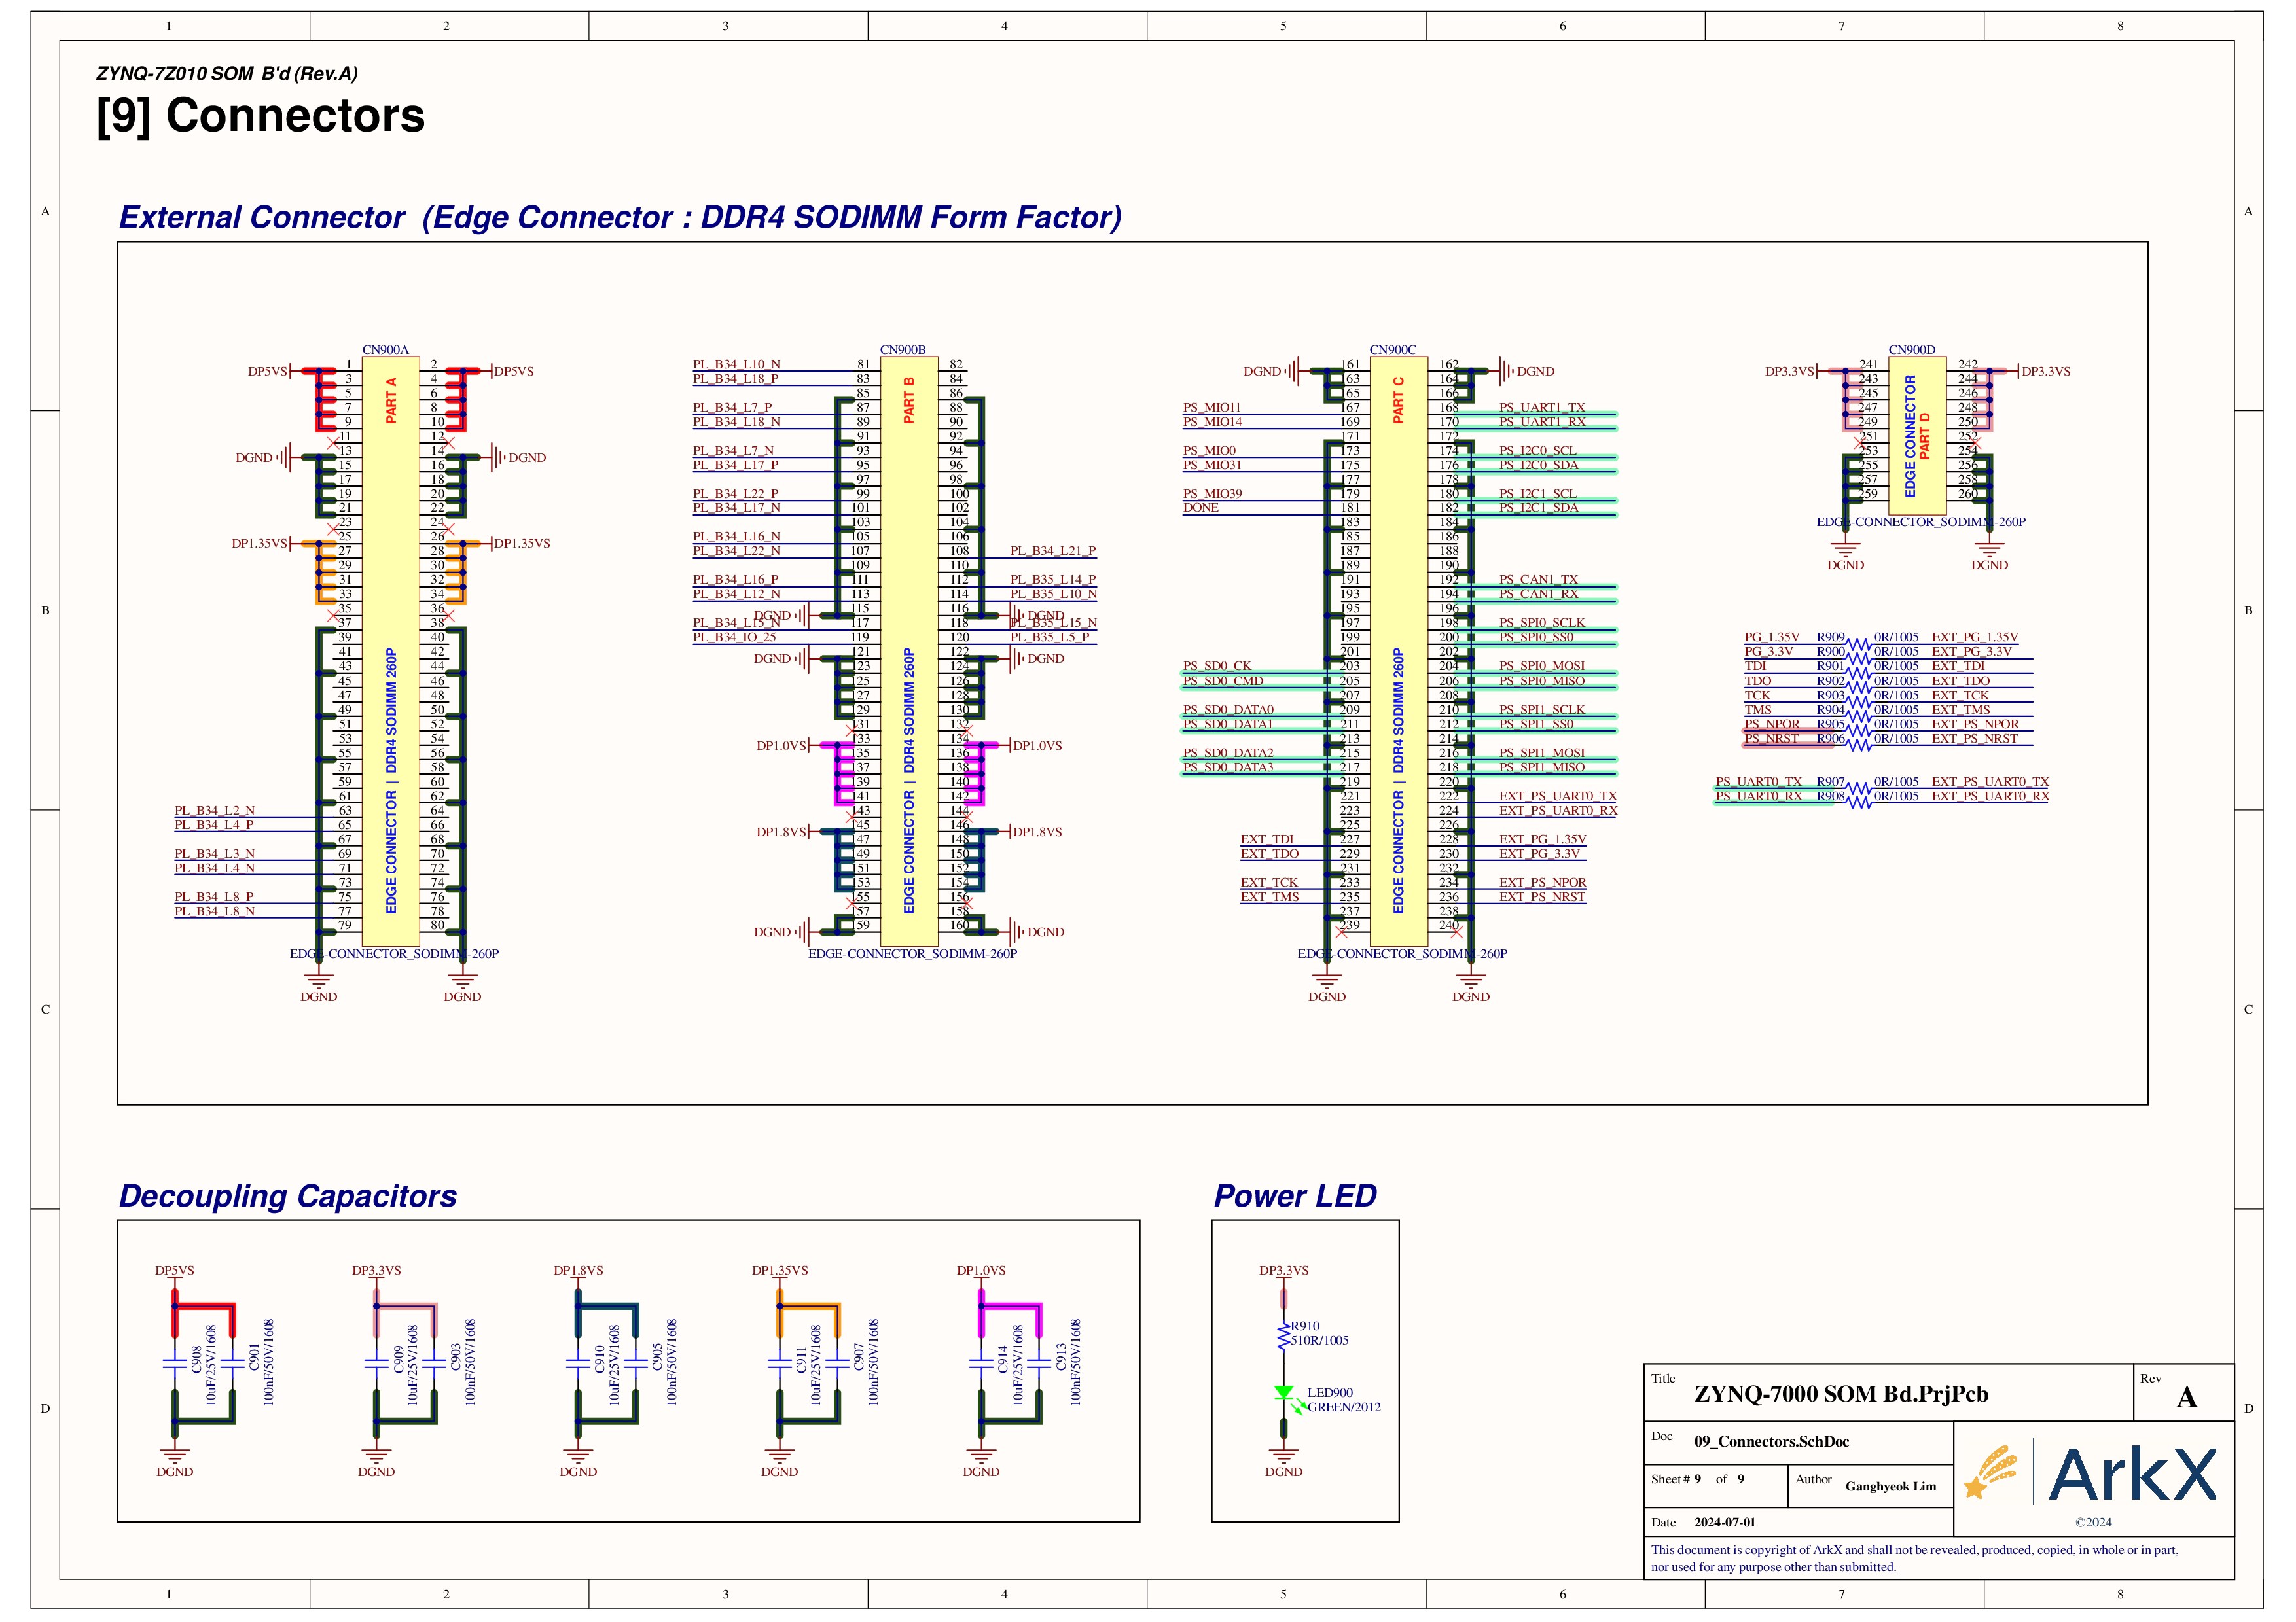This screenshot has height=1622, width=2296.
Task: Click the PL_B34_L8_P net label
Action: coord(214,896)
